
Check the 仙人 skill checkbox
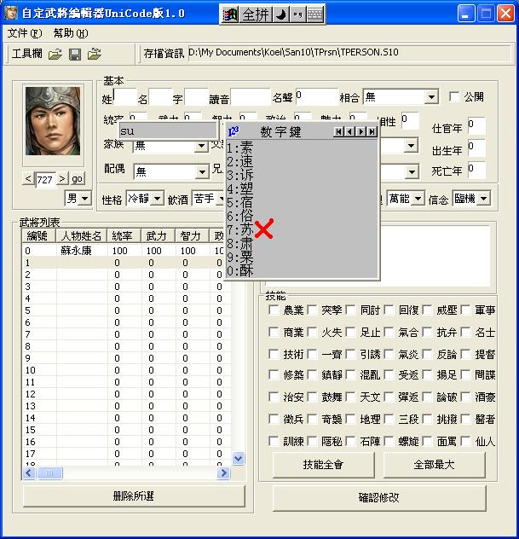(465, 441)
